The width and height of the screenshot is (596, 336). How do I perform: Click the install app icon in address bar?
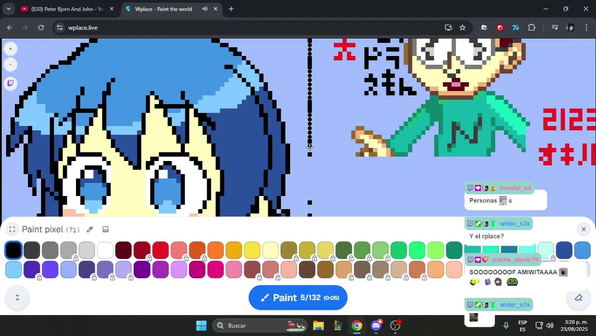pos(448,28)
